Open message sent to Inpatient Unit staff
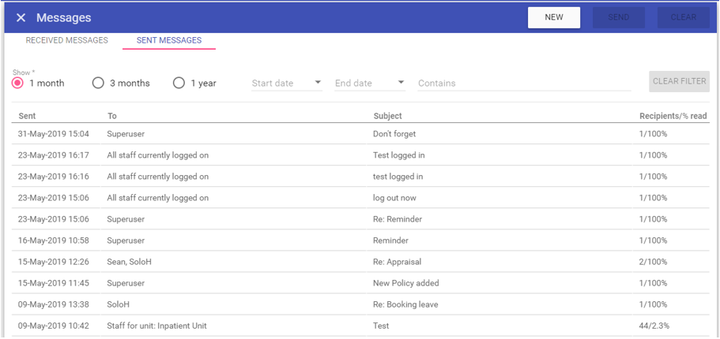 point(156,326)
